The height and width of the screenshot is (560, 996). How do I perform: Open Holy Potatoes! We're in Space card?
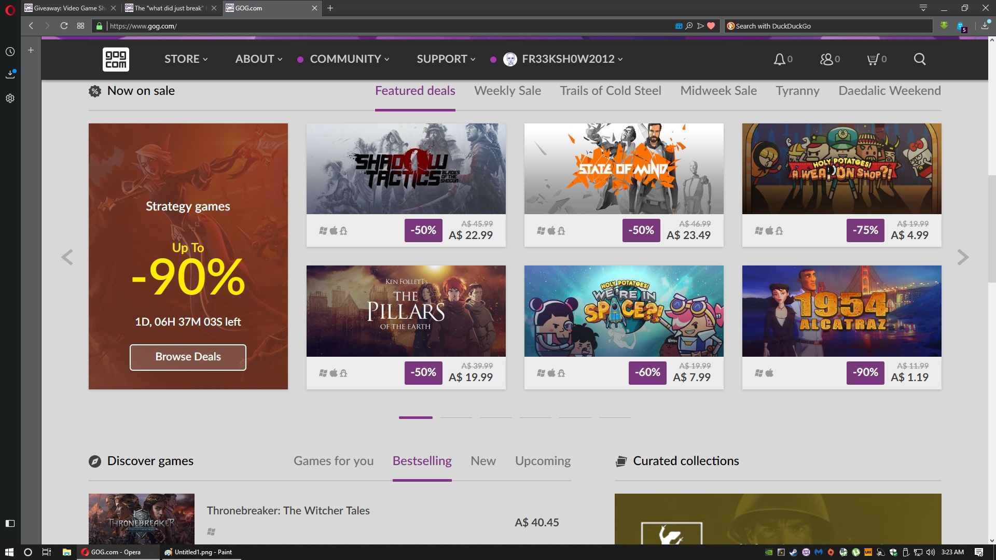tap(624, 327)
